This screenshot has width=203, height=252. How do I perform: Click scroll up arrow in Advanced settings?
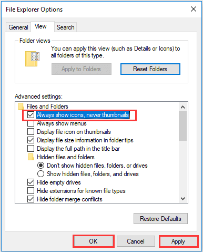183,107
